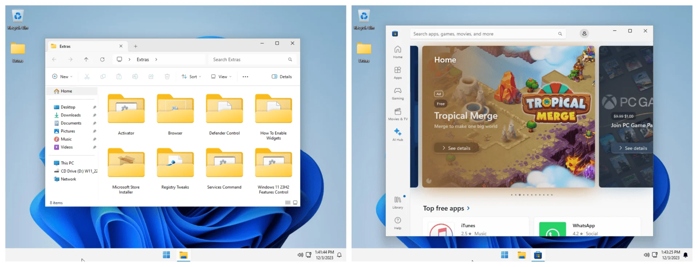Click the Delete trash icon in File Explorer
Screen dimensions: 698x267
point(167,77)
